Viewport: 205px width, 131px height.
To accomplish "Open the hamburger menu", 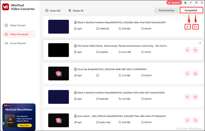I will coord(185,3).
